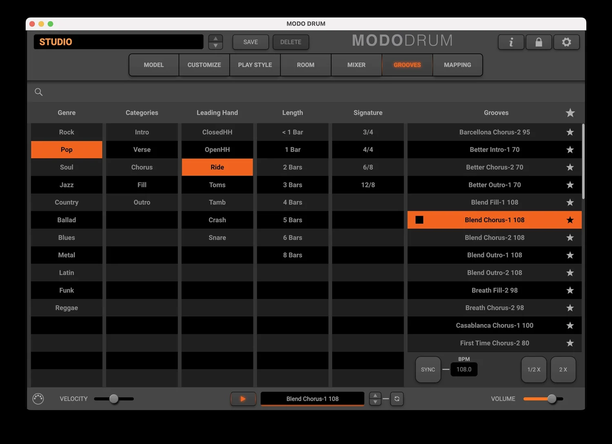Image resolution: width=612 pixels, height=444 pixels.
Task: Adjust the VELOCITY slider
Action: click(x=114, y=399)
